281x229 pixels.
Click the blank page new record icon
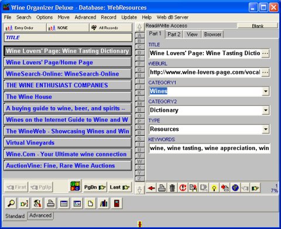point(90,203)
